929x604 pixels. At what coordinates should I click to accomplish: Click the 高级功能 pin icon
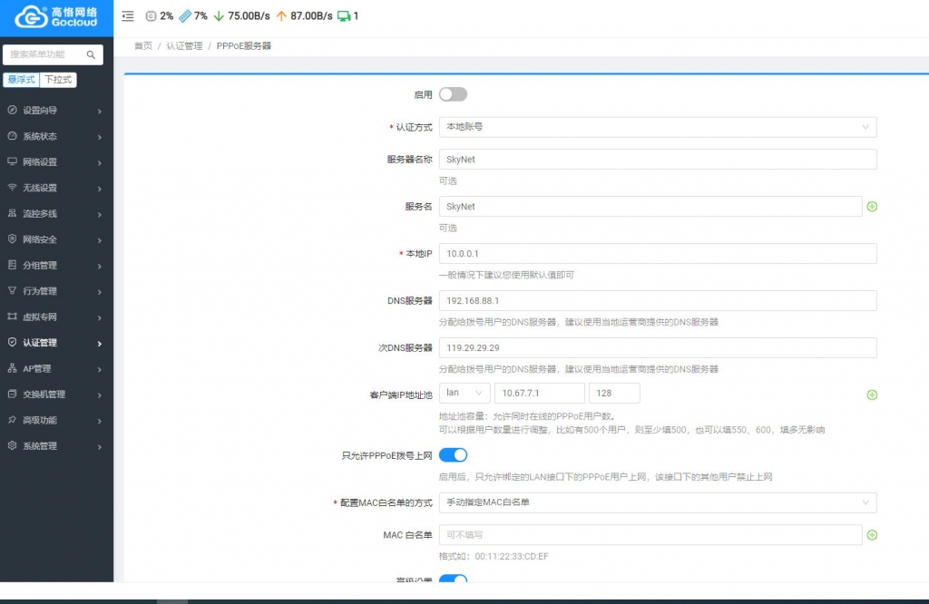point(12,419)
